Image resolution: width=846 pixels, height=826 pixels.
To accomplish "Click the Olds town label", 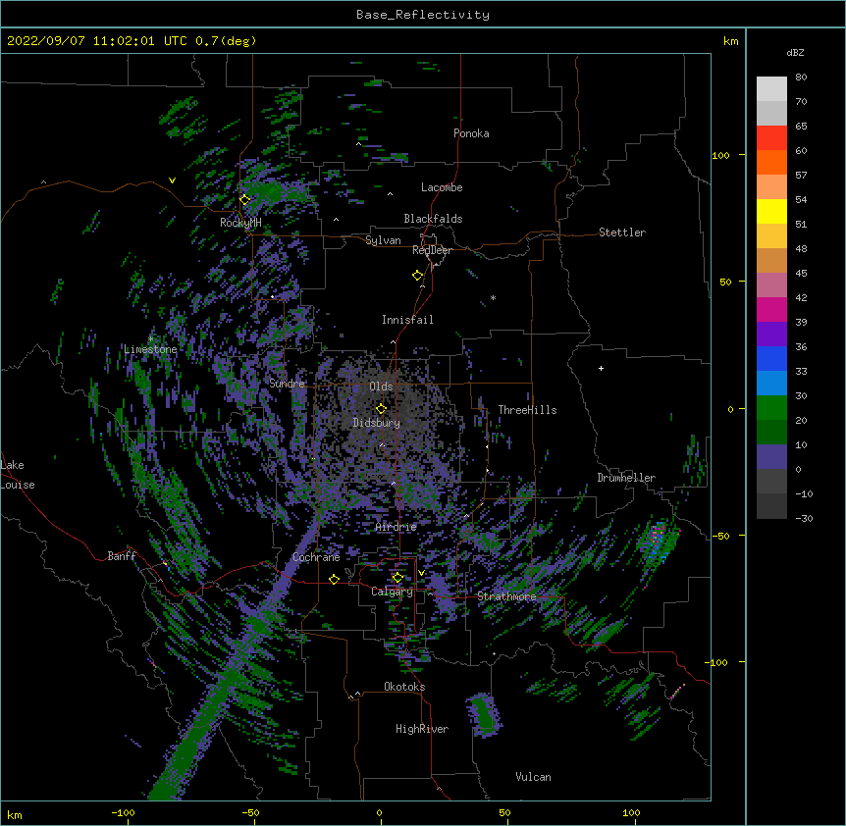I will point(381,387).
